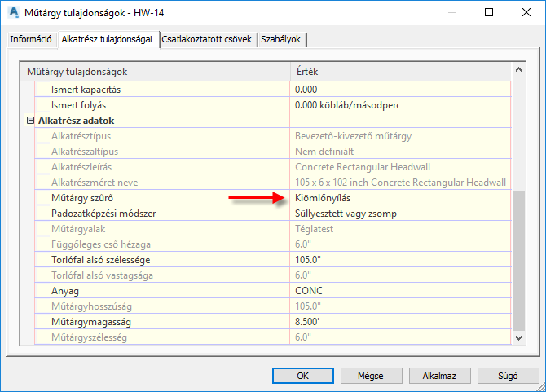
Task: Select the Szabályok tab
Action: pos(283,39)
